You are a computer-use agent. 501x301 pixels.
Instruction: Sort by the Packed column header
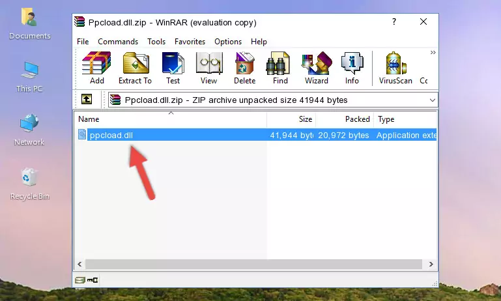tap(345, 119)
